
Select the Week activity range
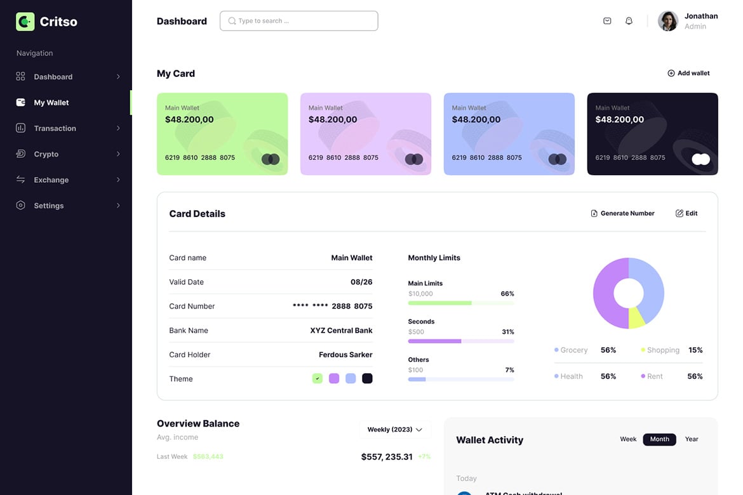pyautogui.click(x=628, y=439)
